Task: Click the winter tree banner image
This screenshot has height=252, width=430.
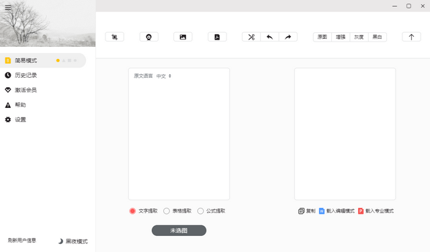Action: coord(48,23)
